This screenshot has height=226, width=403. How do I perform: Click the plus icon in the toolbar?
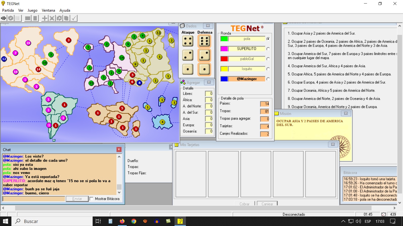[45, 18]
